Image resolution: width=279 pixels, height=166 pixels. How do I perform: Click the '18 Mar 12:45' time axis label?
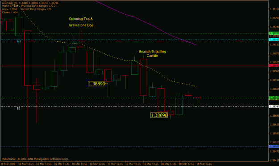pos(168,164)
